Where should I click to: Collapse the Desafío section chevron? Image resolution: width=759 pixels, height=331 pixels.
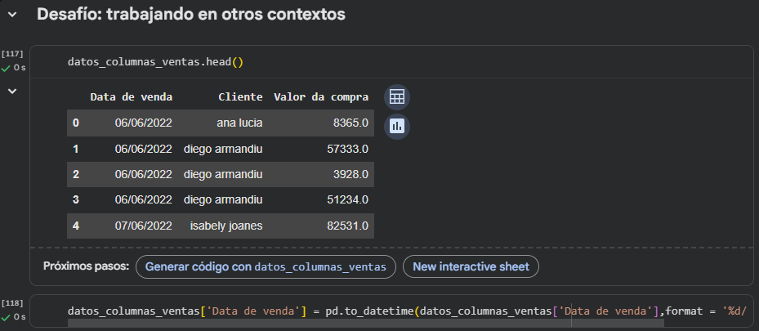point(12,15)
